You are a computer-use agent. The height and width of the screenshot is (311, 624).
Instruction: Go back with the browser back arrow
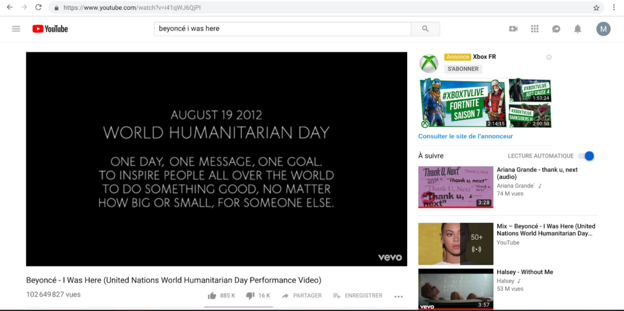click(x=10, y=7)
